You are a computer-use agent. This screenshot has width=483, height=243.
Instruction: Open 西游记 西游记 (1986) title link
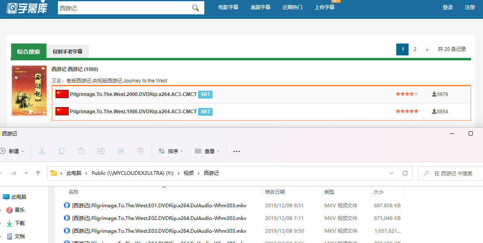pos(75,69)
